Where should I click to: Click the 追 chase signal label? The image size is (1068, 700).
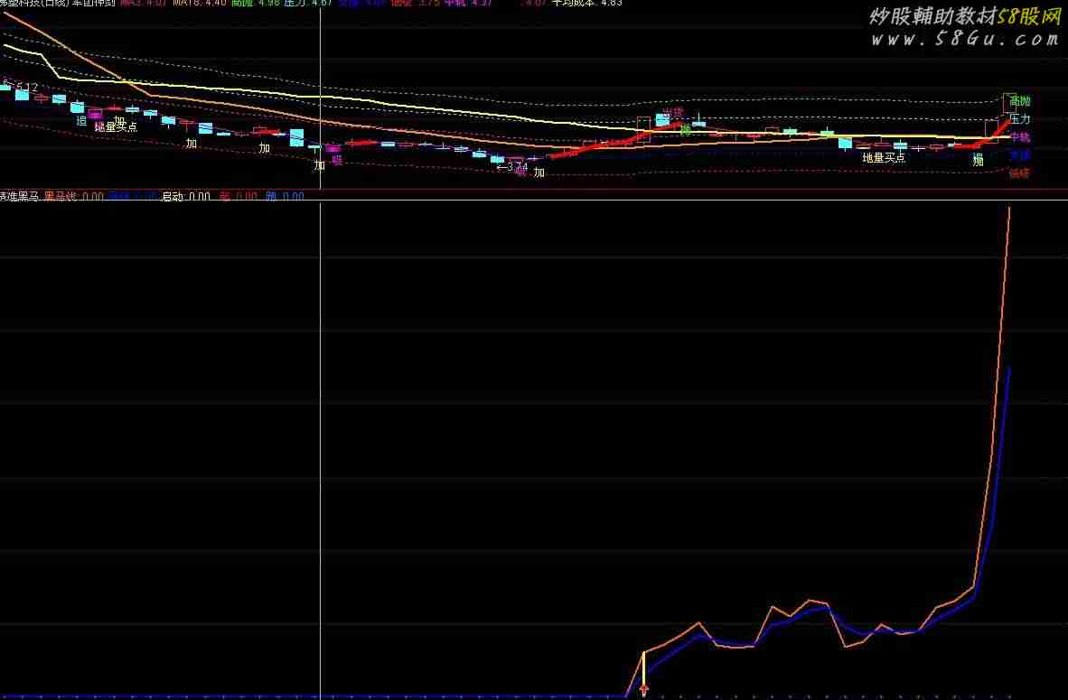81,120
